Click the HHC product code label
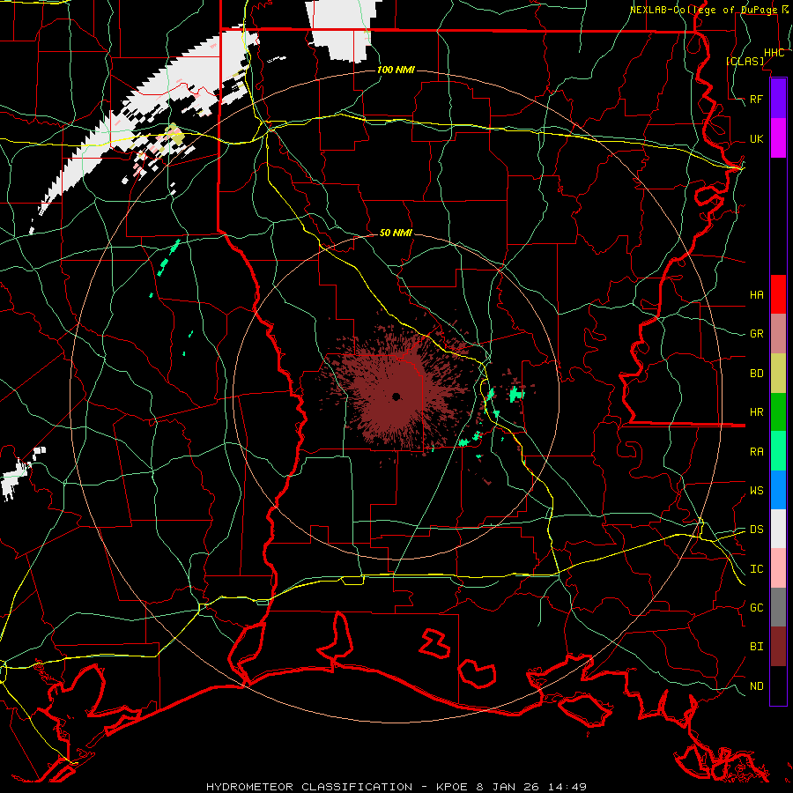The image size is (793, 793). coord(774,53)
